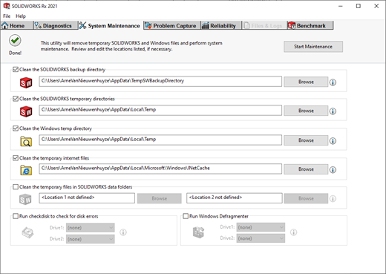Browse for temporary internet files folder

[x=306, y=169]
